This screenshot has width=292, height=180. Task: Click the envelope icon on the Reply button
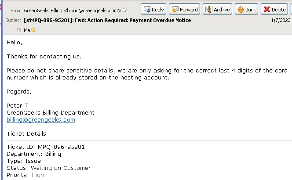(147, 9)
